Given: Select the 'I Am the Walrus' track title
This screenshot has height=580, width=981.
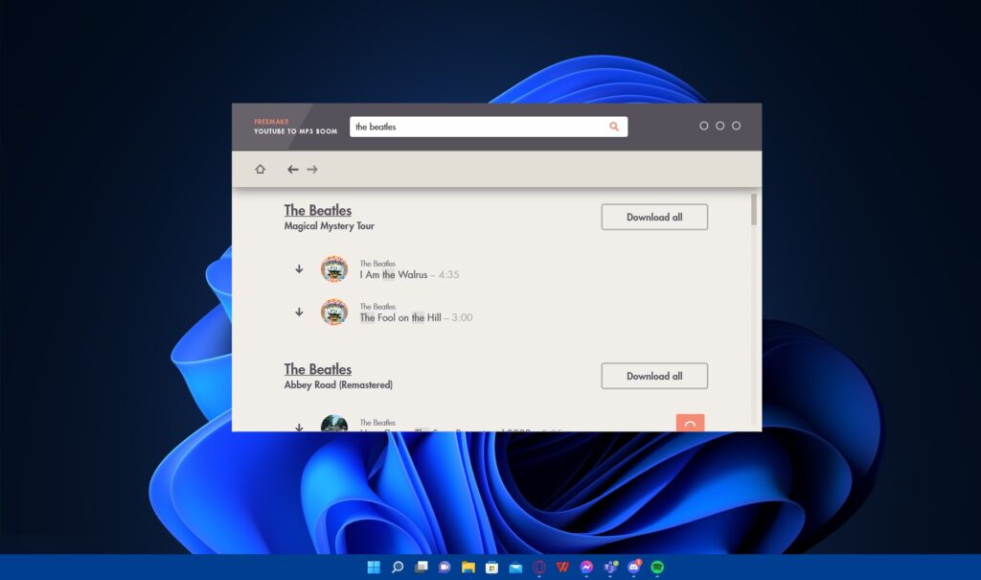Looking at the screenshot, I should coord(394,274).
